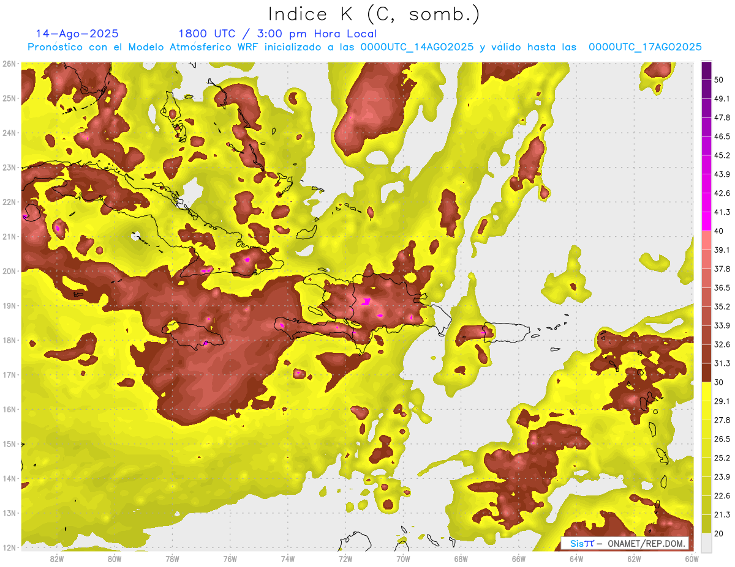735x567 pixels.
Task: Click the '60W' longitude label
Action: coord(692,559)
